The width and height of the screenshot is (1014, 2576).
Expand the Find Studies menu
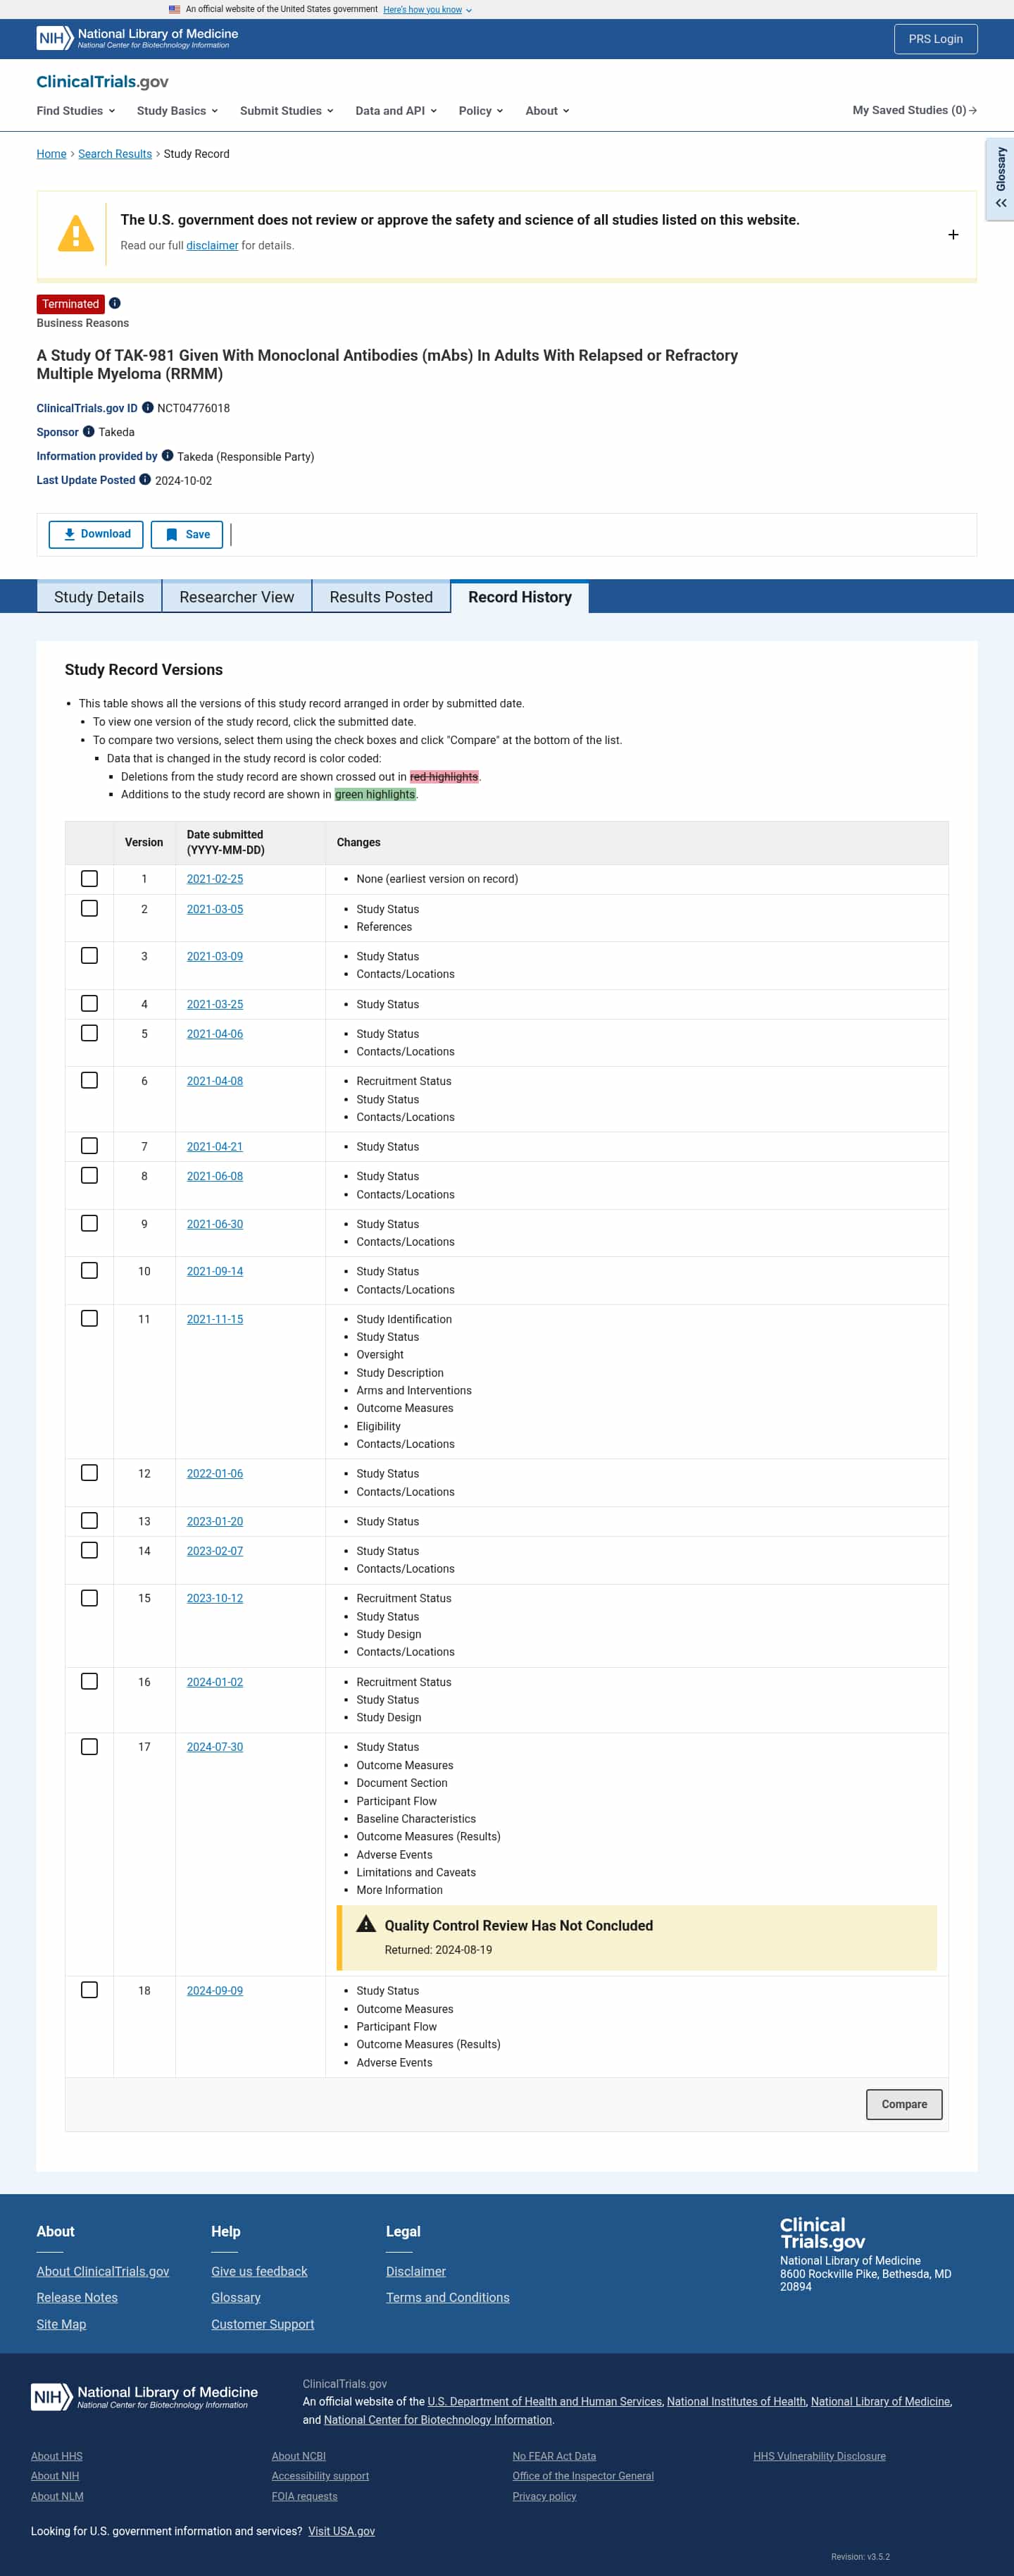(x=76, y=111)
